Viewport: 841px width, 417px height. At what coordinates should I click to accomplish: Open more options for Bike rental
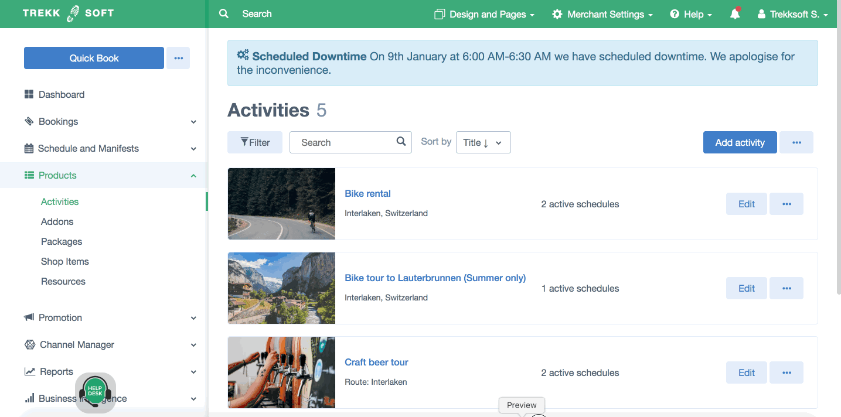[x=786, y=204]
